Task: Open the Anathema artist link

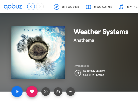Action: click(x=84, y=40)
